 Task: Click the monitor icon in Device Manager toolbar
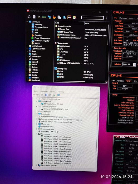click(x=58, y=95)
